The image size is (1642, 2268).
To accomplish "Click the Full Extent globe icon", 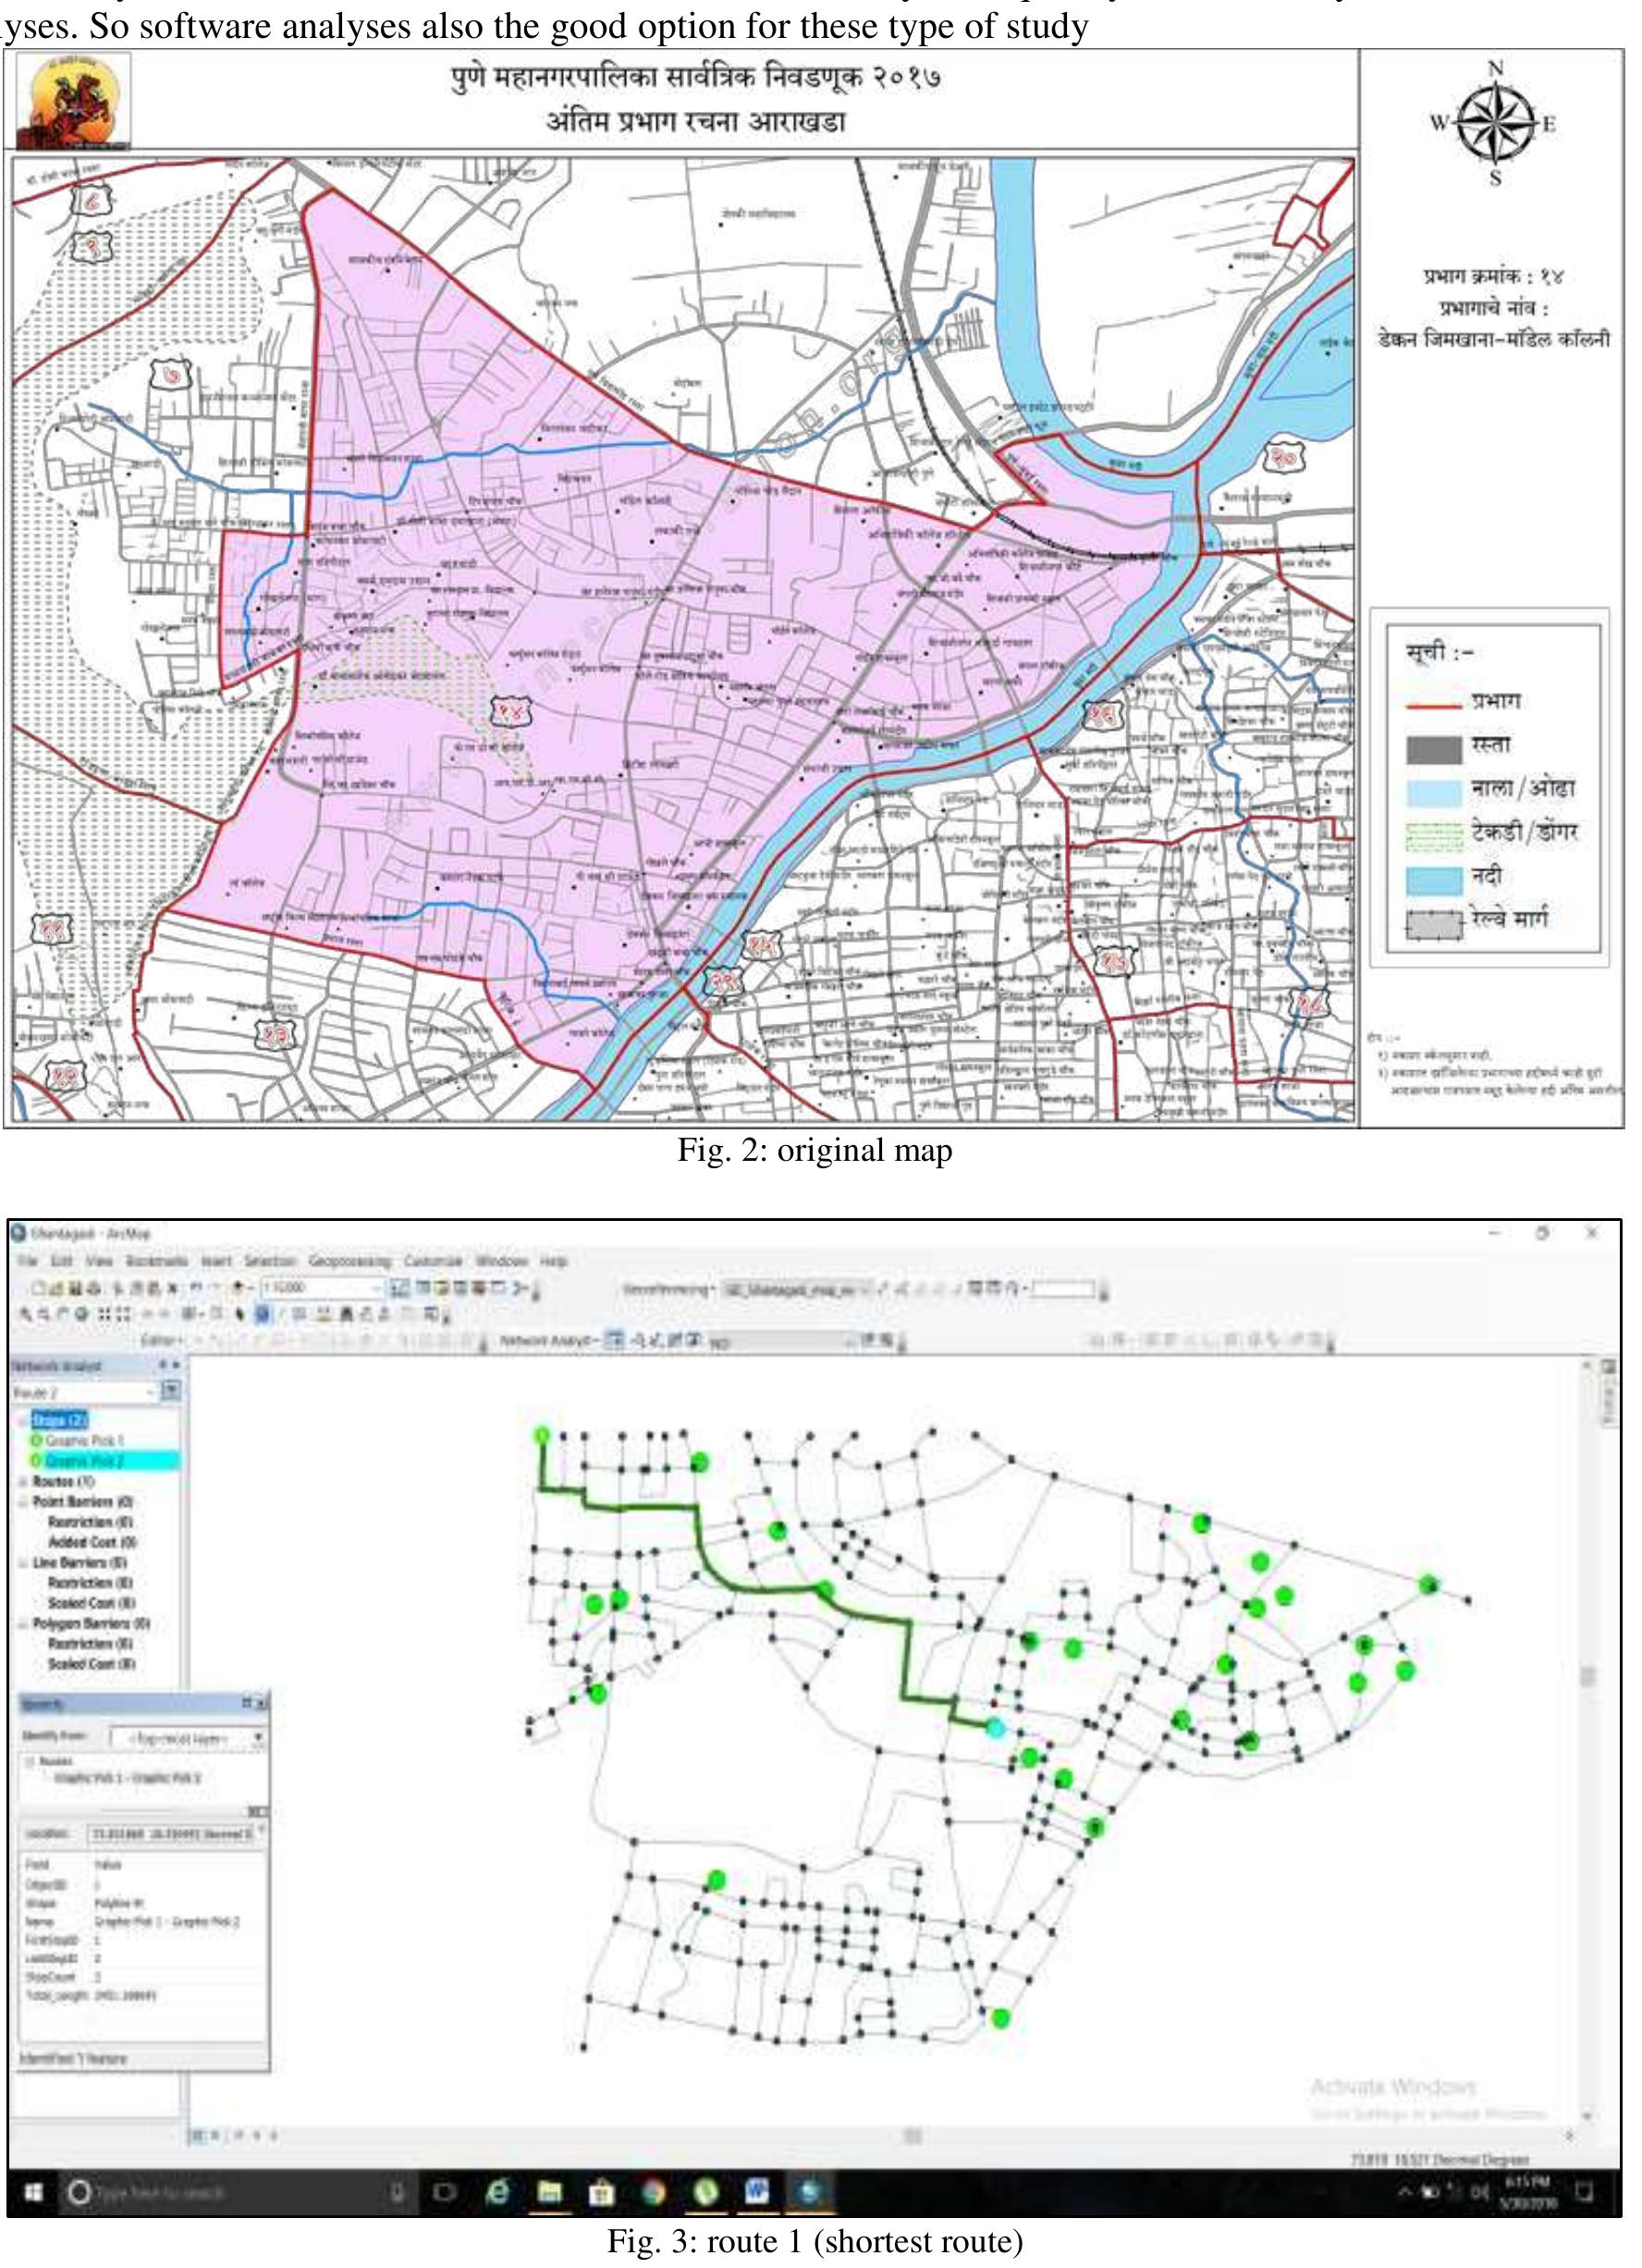I will [x=81, y=1314].
